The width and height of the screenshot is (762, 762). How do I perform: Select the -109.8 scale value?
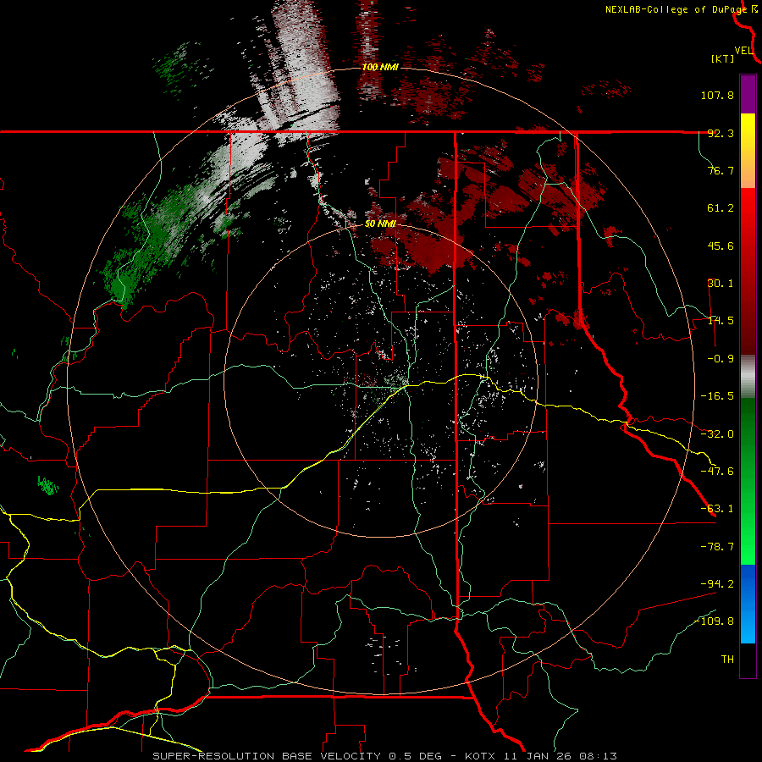[x=714, y=621]
